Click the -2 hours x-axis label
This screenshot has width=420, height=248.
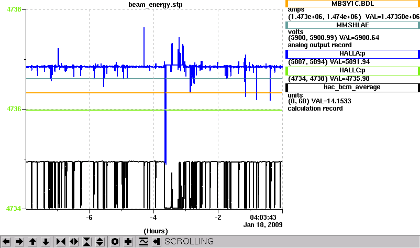(x=218, y=218)
